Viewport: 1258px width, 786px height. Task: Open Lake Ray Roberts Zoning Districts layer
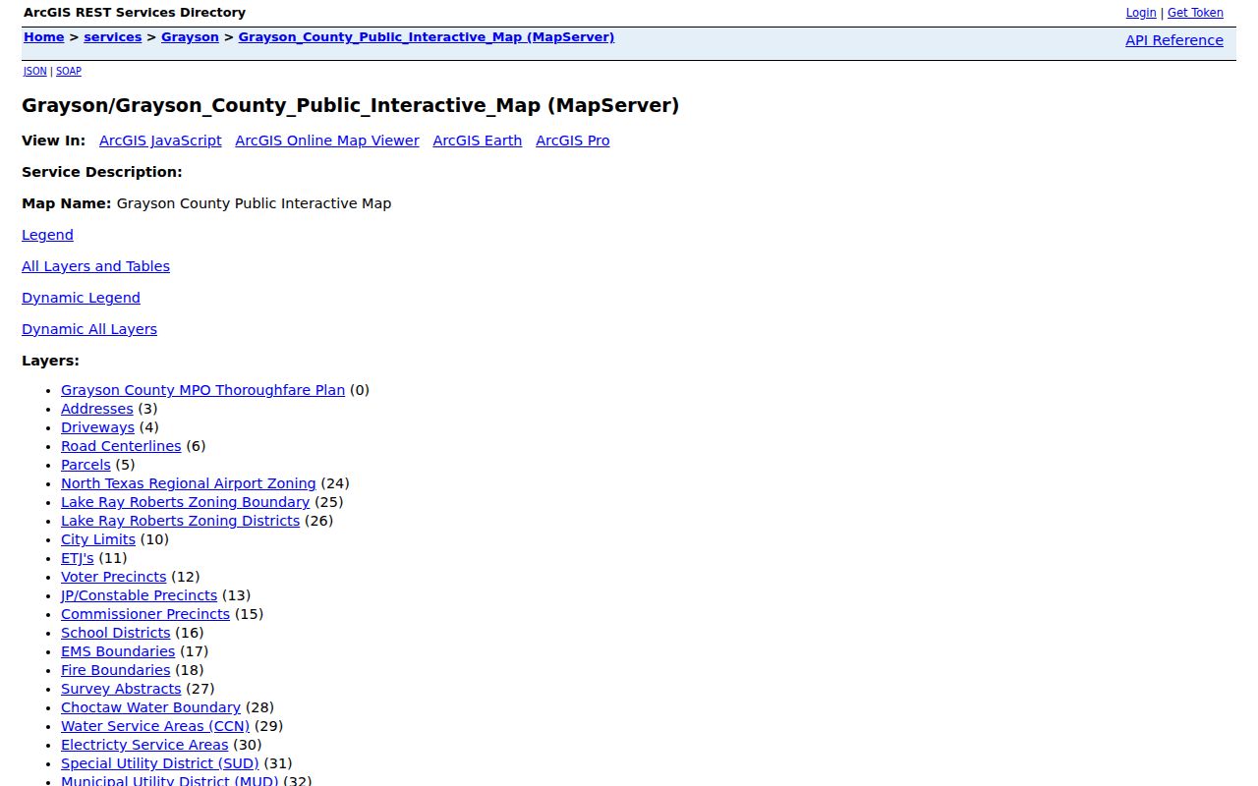180,521
